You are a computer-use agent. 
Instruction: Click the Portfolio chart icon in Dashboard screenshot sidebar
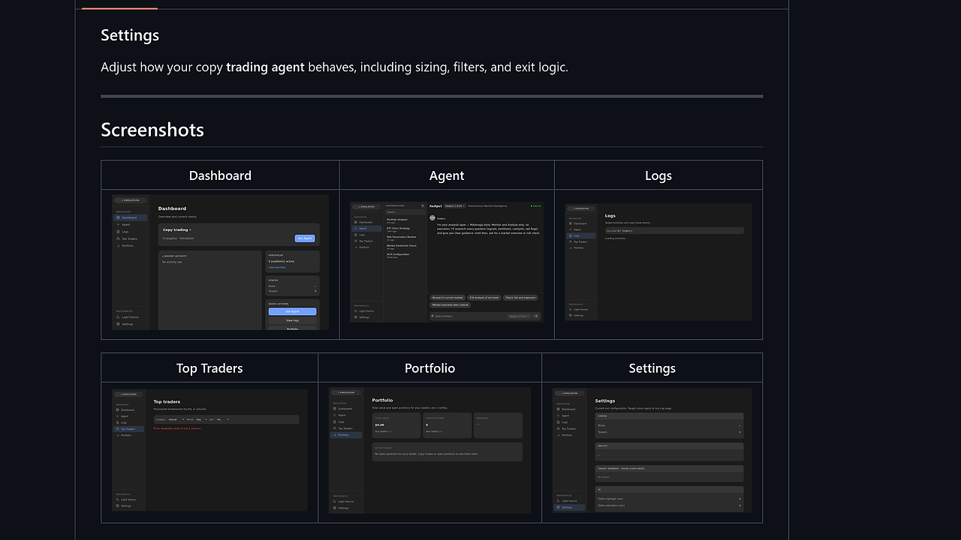pyautogui.click(x=118, y=246)
